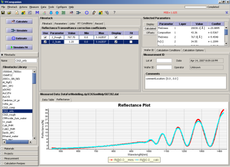
Task: Enable Fit checkbox for 2_Scale row
Action: click(x=131, y=42)
